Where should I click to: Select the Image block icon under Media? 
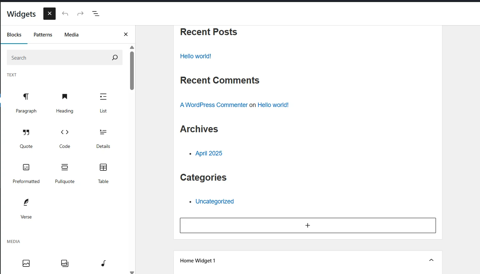26,263
